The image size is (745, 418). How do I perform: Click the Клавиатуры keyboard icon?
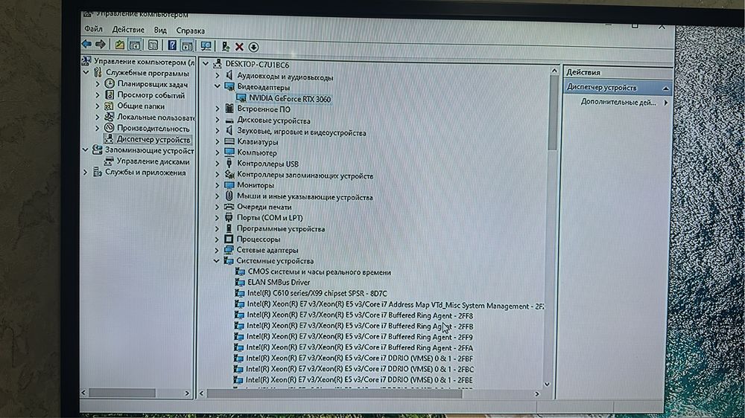pyautogui.click(x=229, y=141)
